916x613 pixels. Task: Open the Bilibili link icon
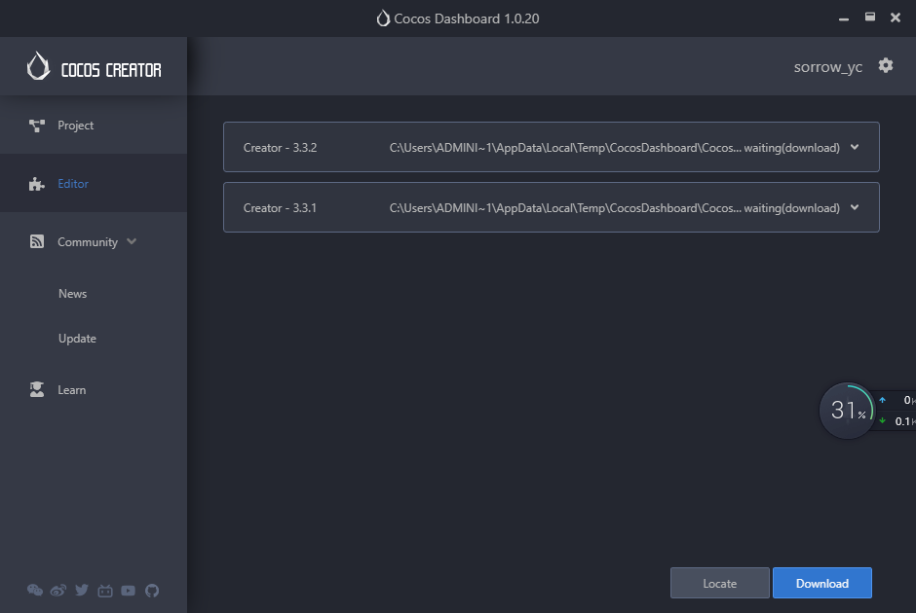point(105,590)
